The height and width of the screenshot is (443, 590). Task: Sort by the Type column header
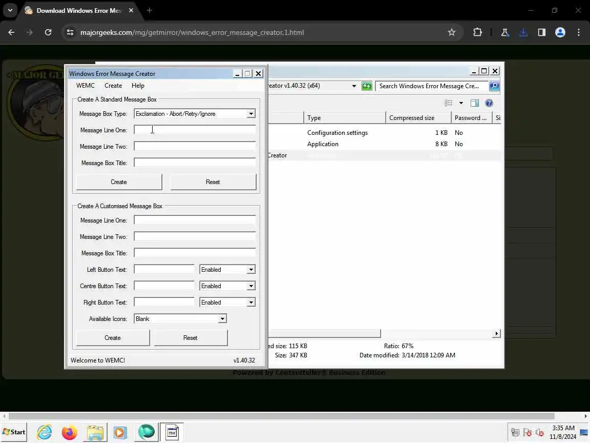344,118
